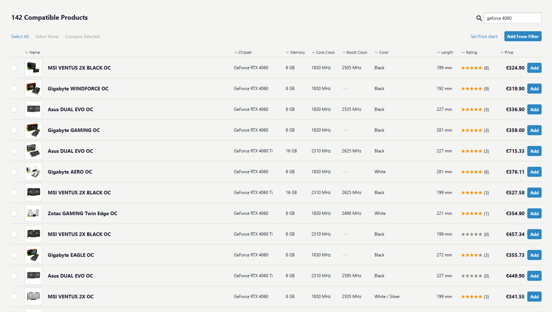Open Gigabyte EAGLE OC product name
552x312 pixels.
point(71,255)
